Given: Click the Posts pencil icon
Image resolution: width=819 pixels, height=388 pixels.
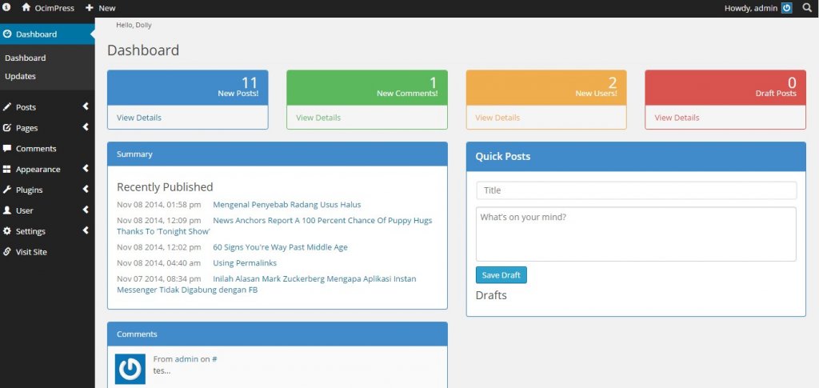Looking at the screenshot, I should tap(6, 107).
